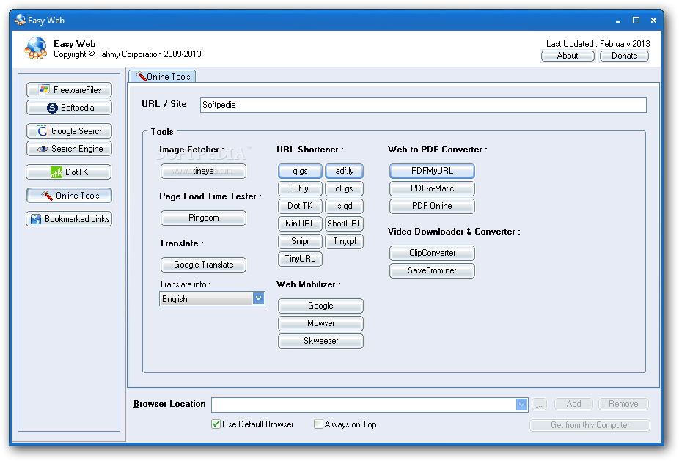Click the NinjURL button
Image resolution: width=679 pixels, height=461 pixels.
300,224
